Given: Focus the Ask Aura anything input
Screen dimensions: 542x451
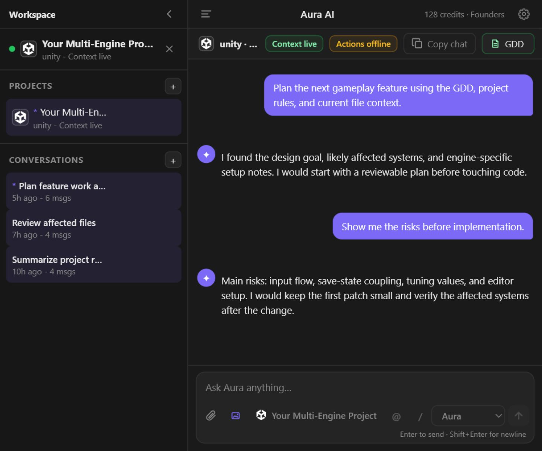Looking at the screenshot, I should [x=365, y=388].
